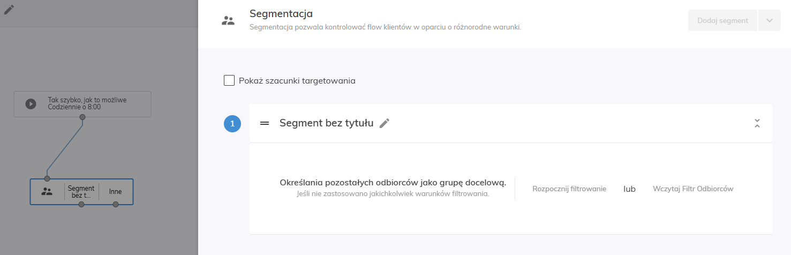Screen dimensions: 791x255
Task: Select Segment bez t... branch in flow node
Action: (x=81, y=191)
